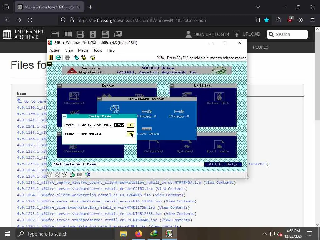Open 4.0.1264.1 server NT4_1264S.iso link
This screenshot has height=240, width=320.
pos(89,201)
